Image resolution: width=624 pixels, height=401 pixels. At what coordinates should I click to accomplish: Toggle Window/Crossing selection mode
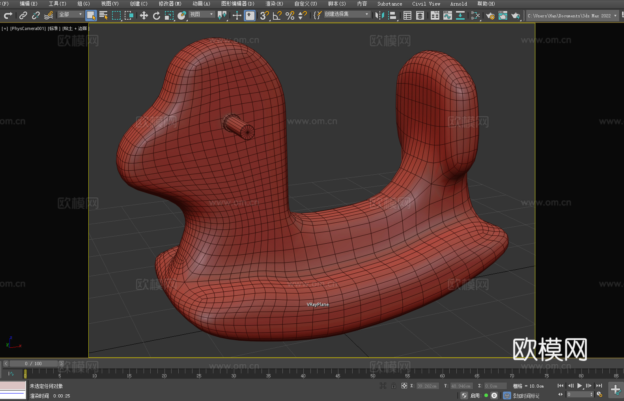pyautogui.click(x=129, y=15)
